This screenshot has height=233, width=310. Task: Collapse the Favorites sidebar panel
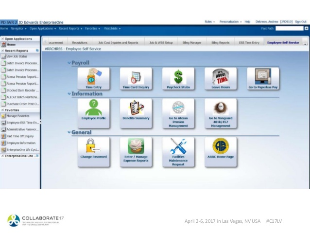coord(2,110)
